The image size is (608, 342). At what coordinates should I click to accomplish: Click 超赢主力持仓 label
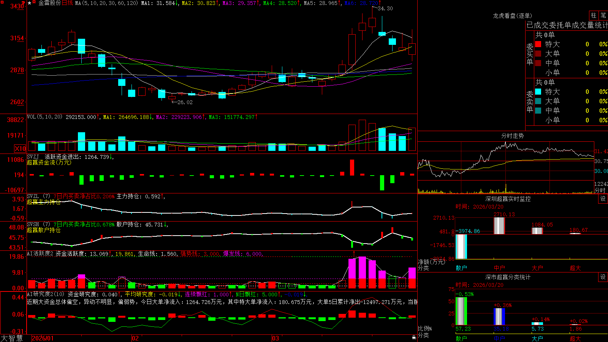(x=44, y=202)
